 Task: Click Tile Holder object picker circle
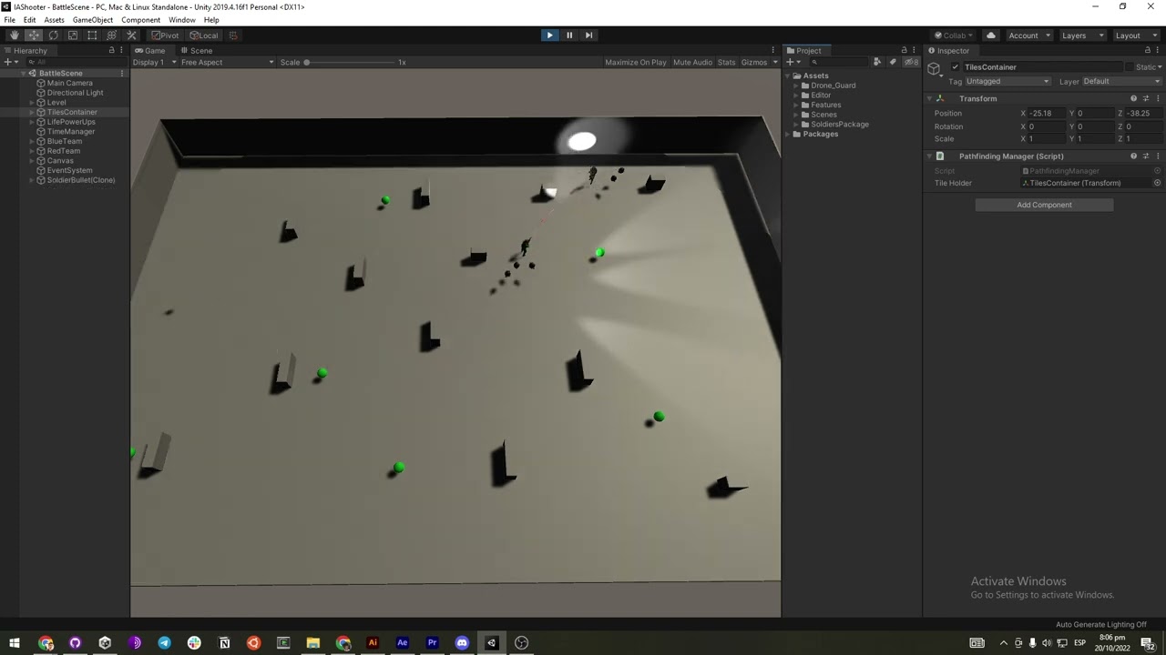tap(1158, 183)
